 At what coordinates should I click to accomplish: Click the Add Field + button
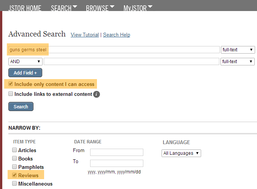(25, 73)
